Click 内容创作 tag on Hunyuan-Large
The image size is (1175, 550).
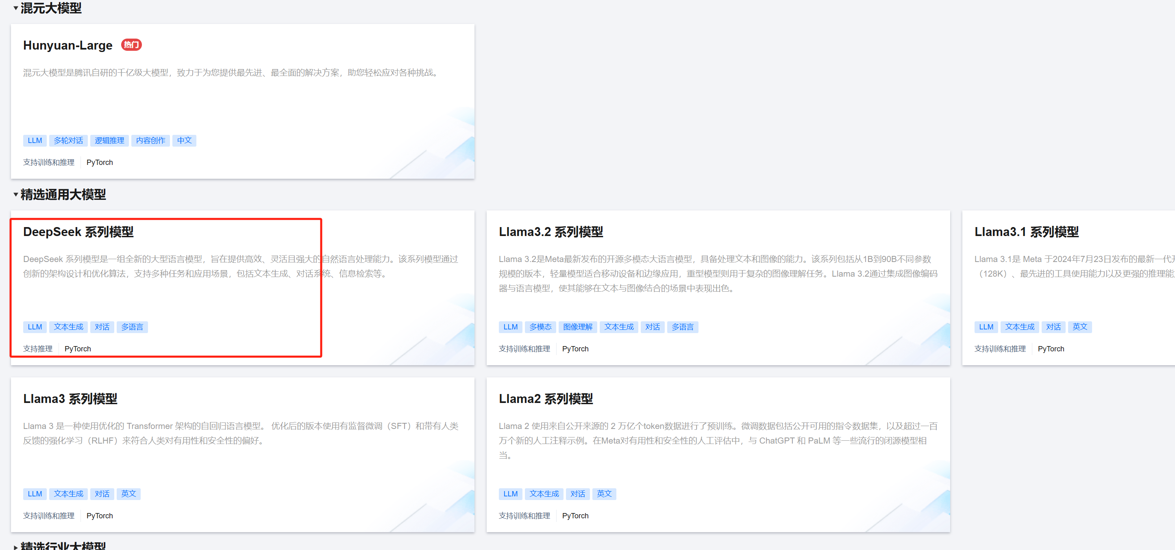(150, 141)
